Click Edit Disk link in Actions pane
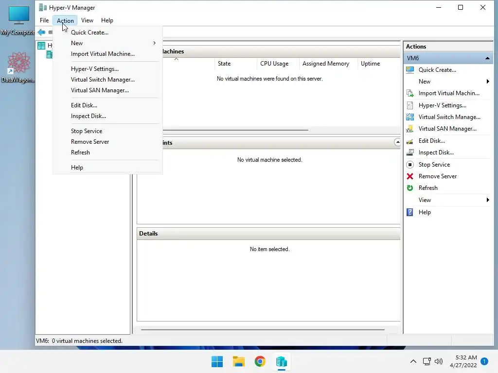 (432, 141)
